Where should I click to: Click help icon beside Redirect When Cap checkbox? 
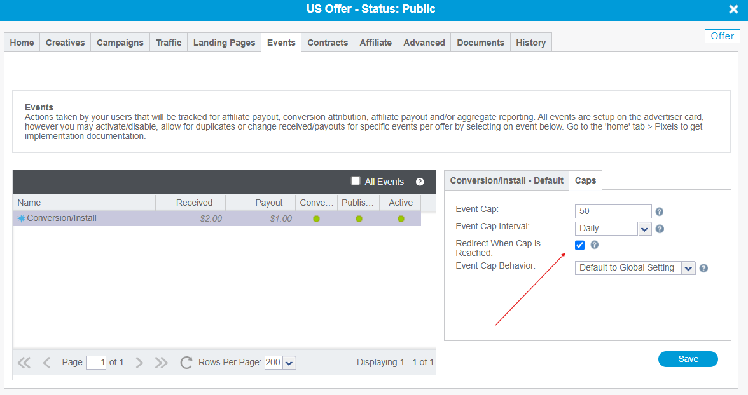[x=594, y=244]
